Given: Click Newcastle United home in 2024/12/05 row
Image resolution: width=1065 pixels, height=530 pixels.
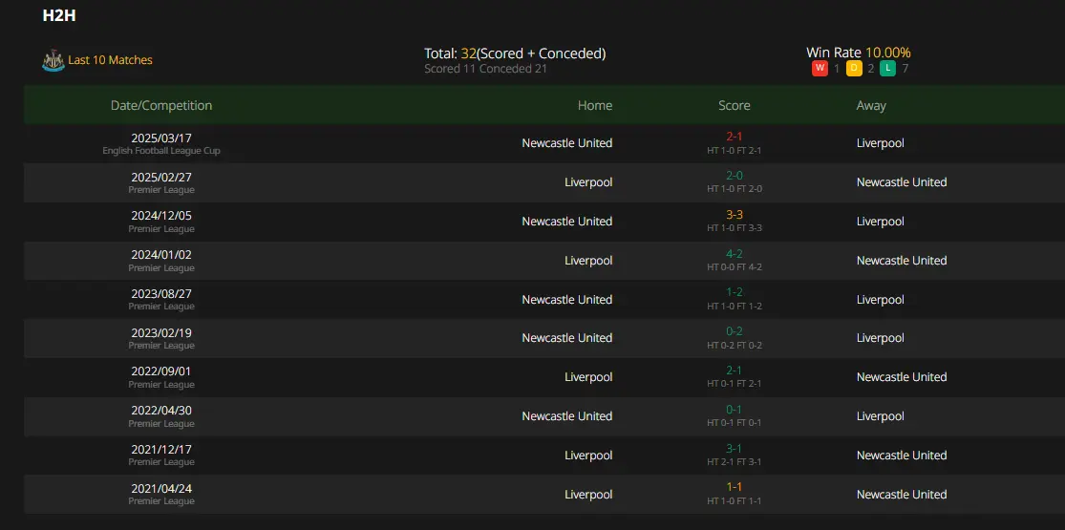Looking at the screenshot, I should click(567, 222).
